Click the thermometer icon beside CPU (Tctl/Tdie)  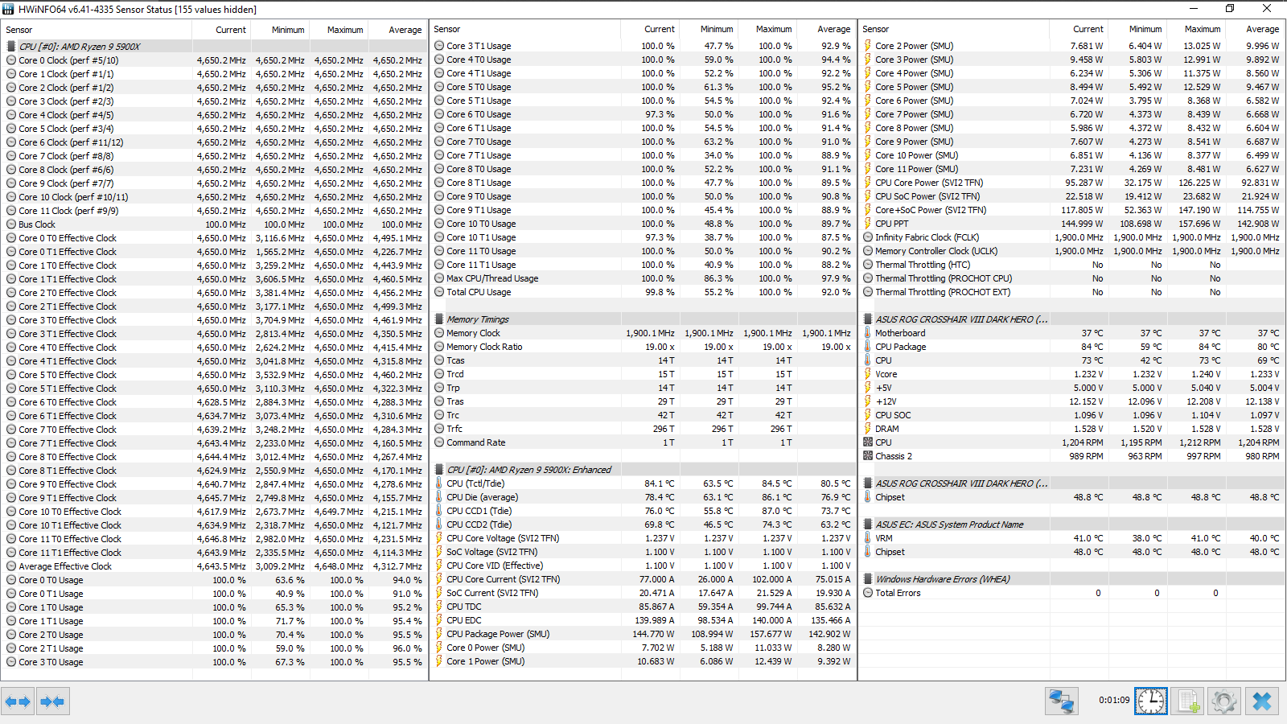[x=439, y=483]
